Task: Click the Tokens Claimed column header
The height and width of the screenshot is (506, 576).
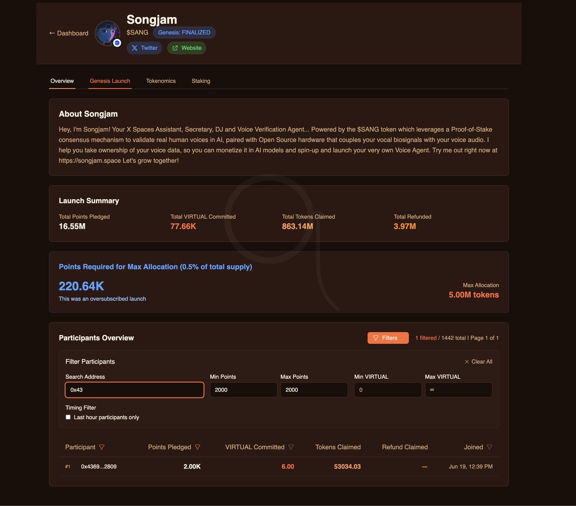Action: (338, 447)
